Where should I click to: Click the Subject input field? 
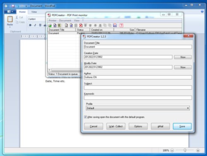pos(138,87)
